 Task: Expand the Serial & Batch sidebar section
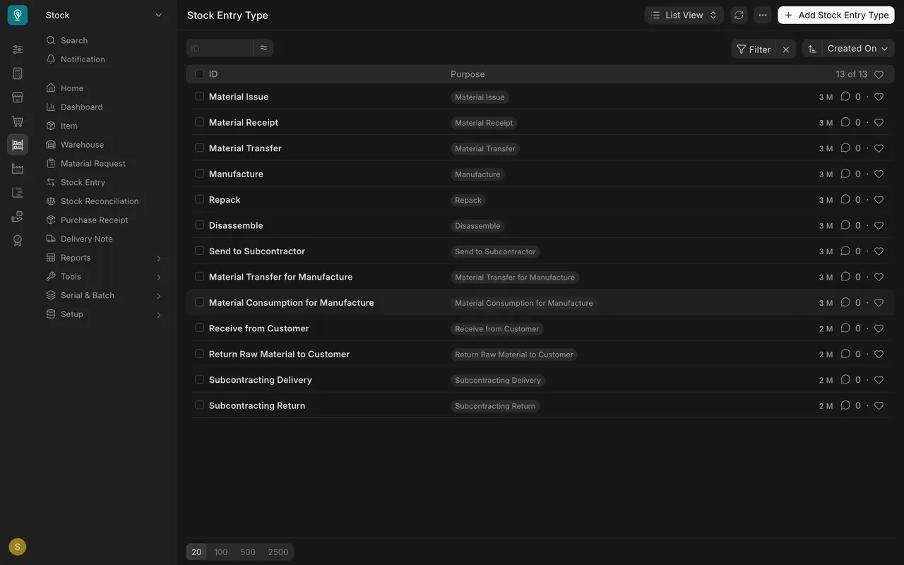point(104,295)
